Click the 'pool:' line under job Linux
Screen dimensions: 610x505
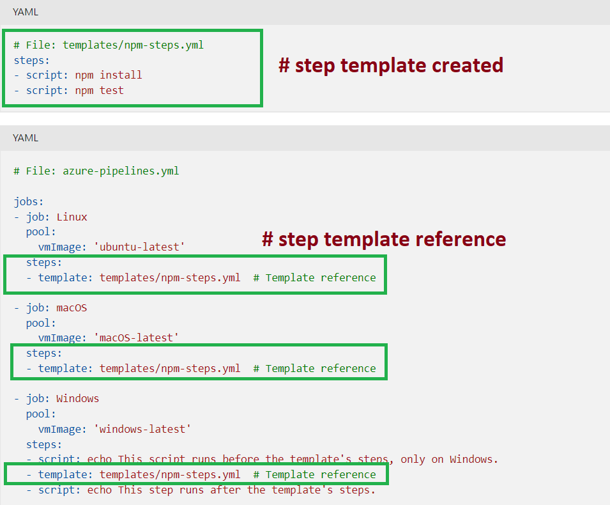pyautogui.click(x=41, y=232)
